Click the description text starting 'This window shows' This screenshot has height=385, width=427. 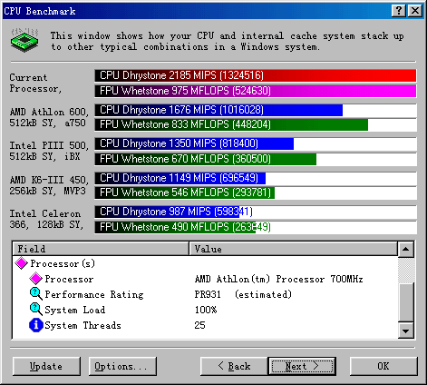click(x=227, y=42)
